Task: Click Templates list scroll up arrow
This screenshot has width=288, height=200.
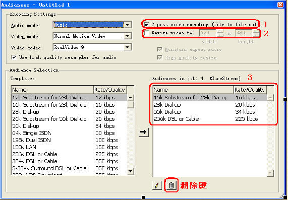Action: [131, 98]
